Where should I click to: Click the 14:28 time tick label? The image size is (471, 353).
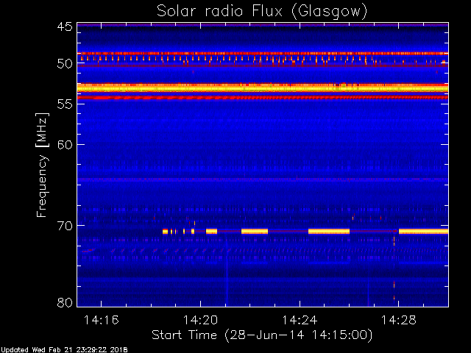coord(399,320)
